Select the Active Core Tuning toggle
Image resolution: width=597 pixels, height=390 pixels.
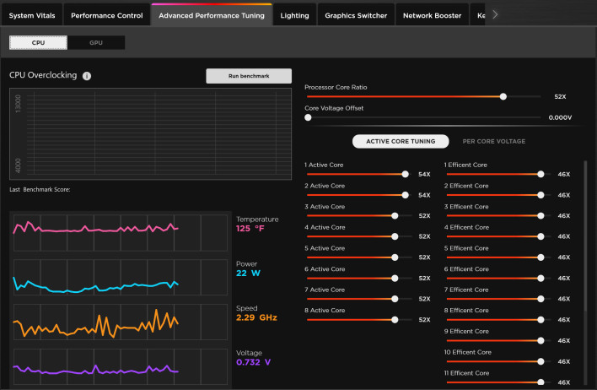click(399, 141)
